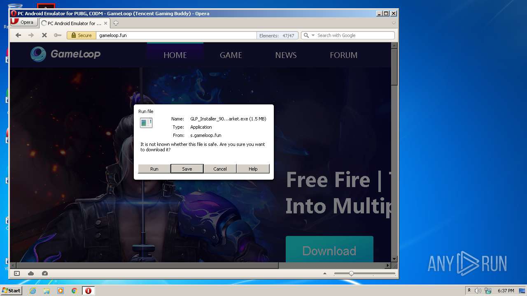Open the network tray icon

coord(488,291)
